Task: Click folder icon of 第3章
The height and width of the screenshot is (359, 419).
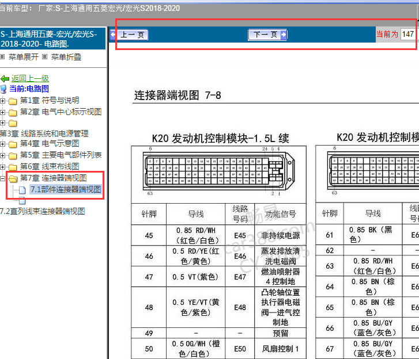Action: pyautogui.click(x=13, y=123)
